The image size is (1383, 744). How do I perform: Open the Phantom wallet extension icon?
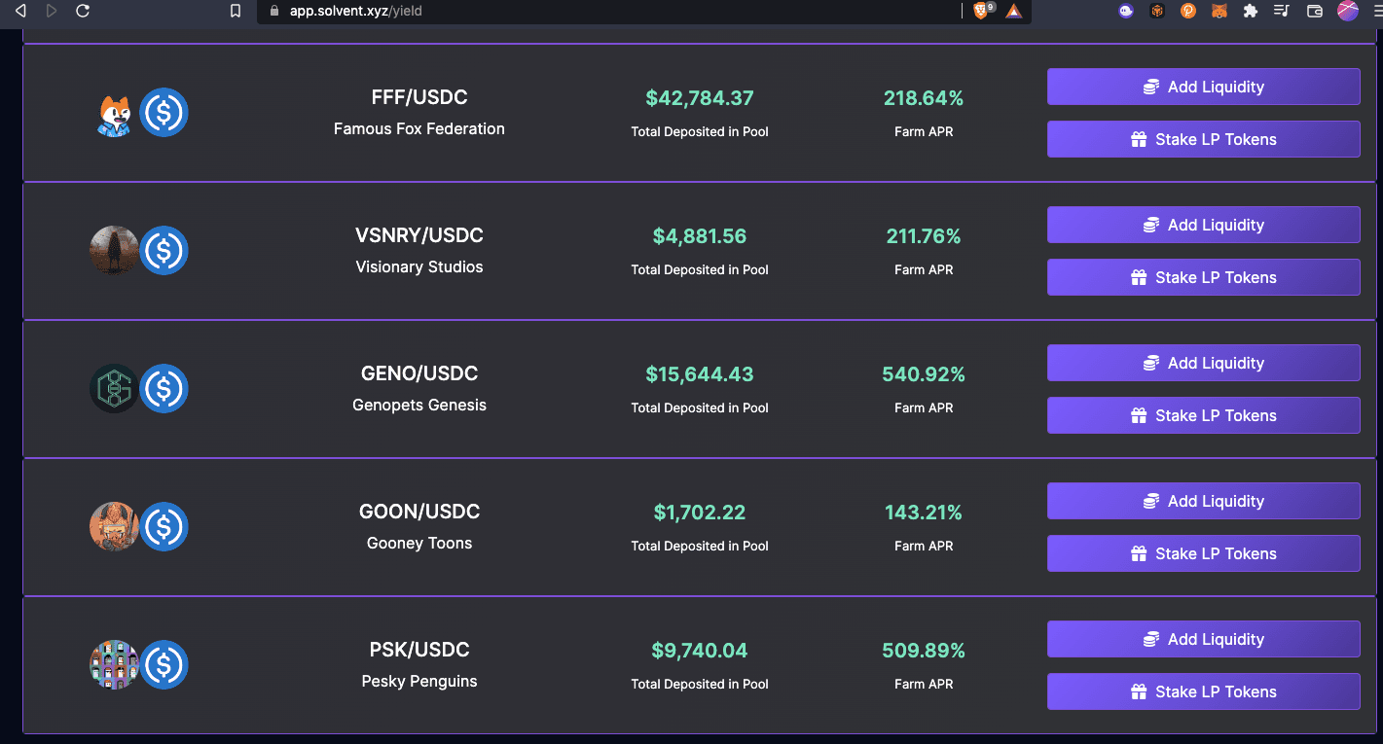coord(1126,11)
